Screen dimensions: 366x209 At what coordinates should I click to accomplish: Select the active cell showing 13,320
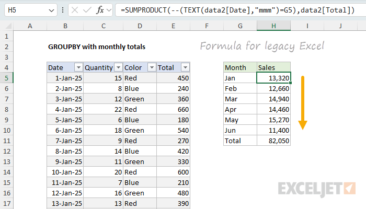(273, 78)
